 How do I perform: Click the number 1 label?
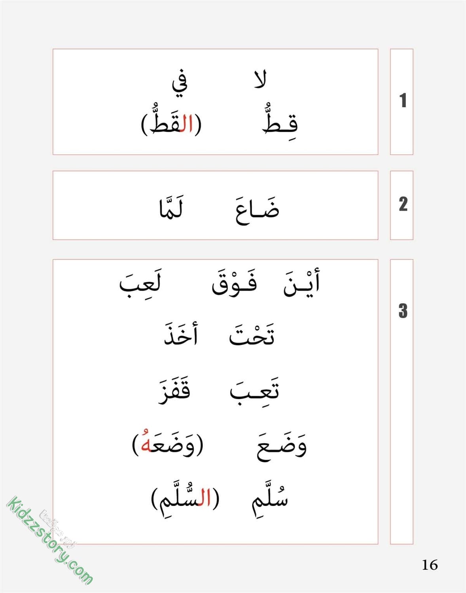click(403, 100)
